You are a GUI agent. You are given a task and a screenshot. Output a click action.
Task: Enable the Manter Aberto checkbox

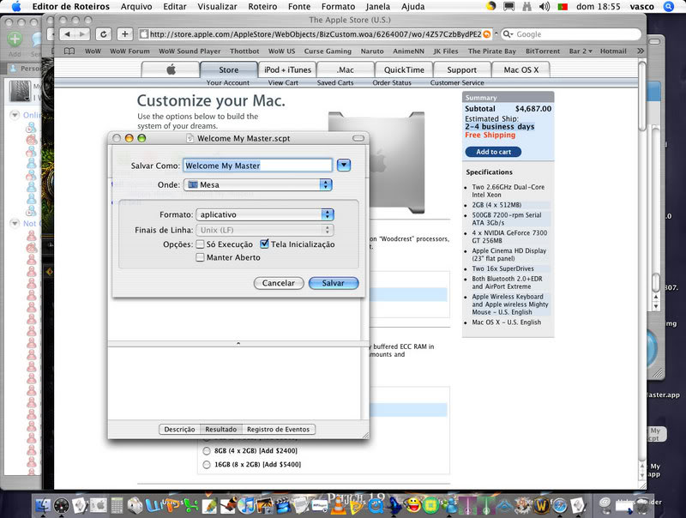[x=200, y=257]
